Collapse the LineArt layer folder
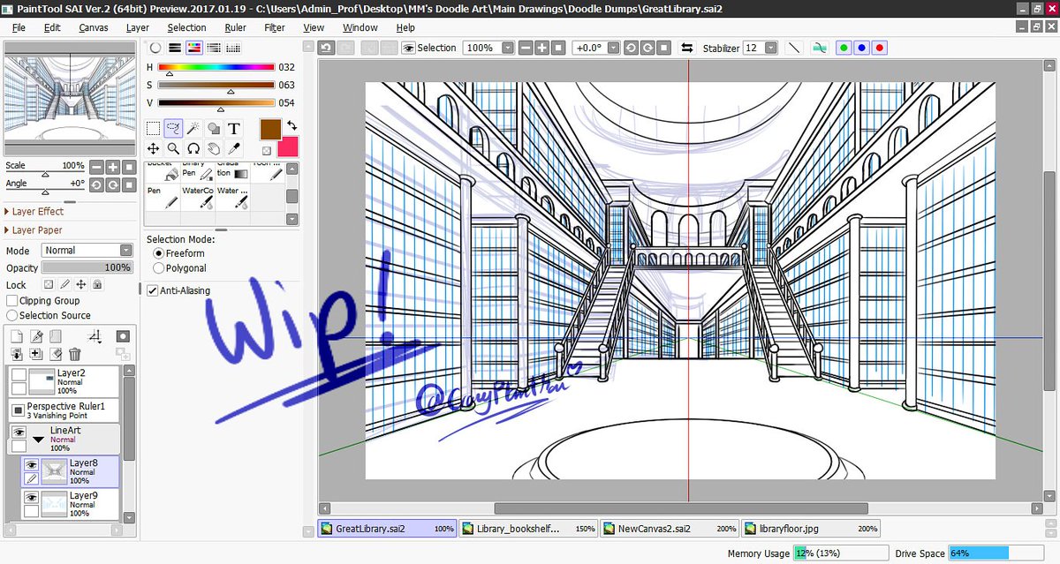 (x=38, y=439)
